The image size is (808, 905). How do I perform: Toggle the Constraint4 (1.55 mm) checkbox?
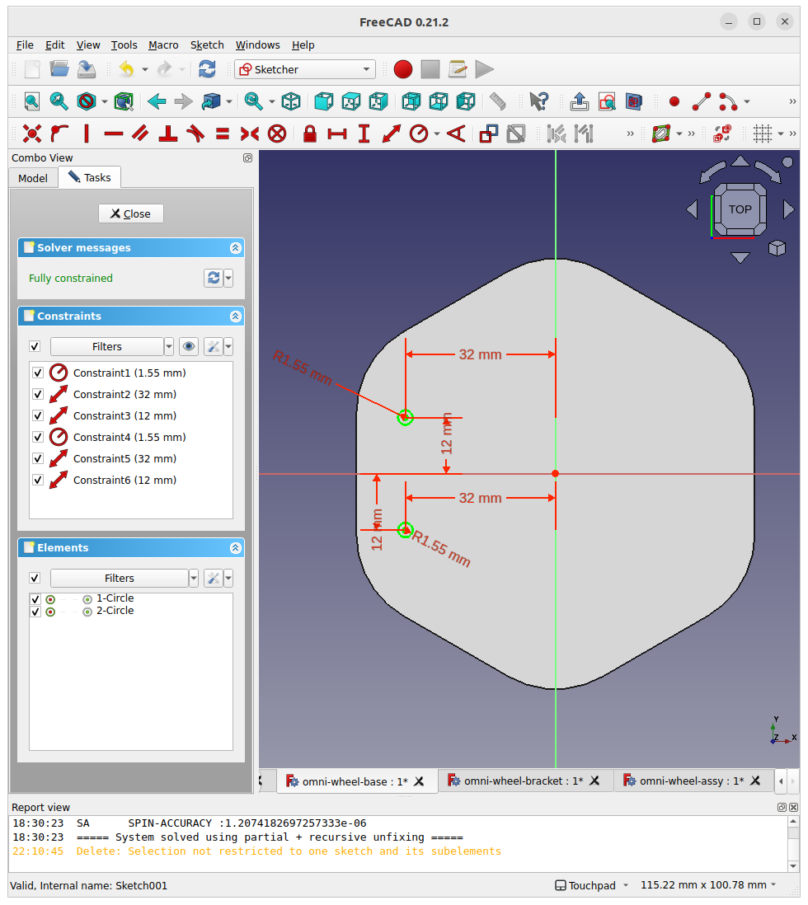click(x=38, y=437)
